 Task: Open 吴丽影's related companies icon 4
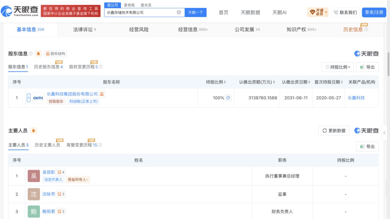coord(61,172)
